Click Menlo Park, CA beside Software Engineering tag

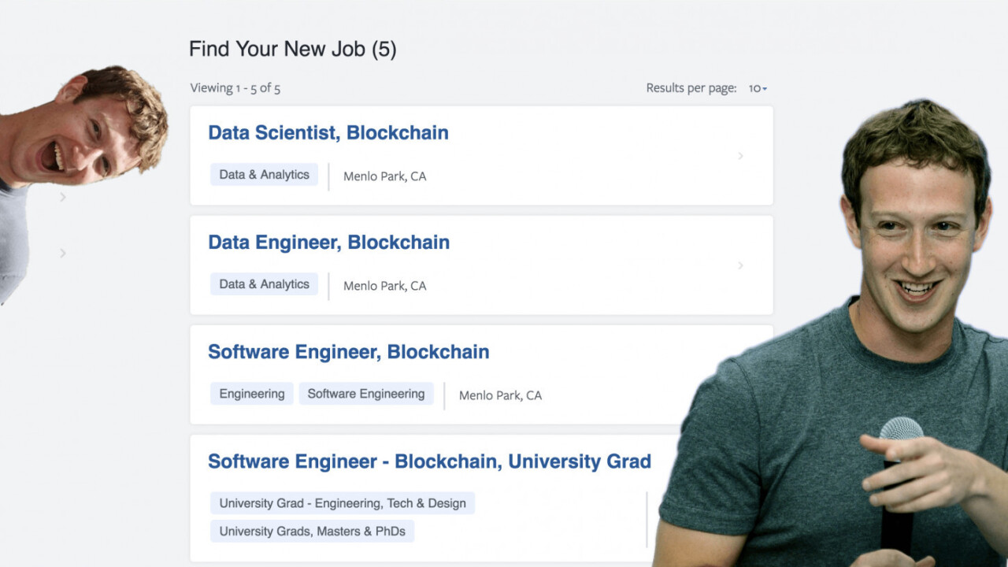pos(500,395)
